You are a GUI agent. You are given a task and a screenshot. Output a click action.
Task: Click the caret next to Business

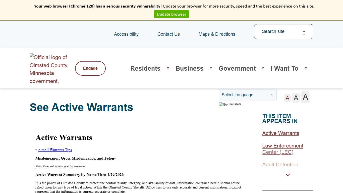[x=211, y=68]
